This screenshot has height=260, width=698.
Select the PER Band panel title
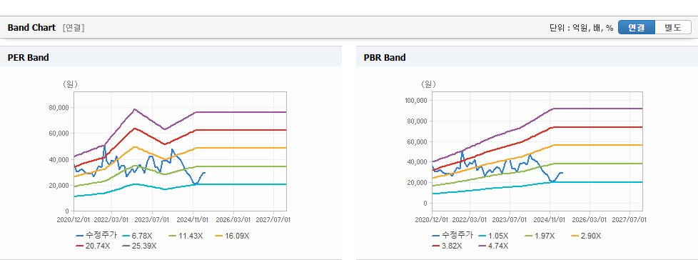[x=29, y=57]
